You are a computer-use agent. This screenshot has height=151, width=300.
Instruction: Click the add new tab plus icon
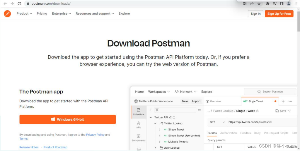[283, 101]
